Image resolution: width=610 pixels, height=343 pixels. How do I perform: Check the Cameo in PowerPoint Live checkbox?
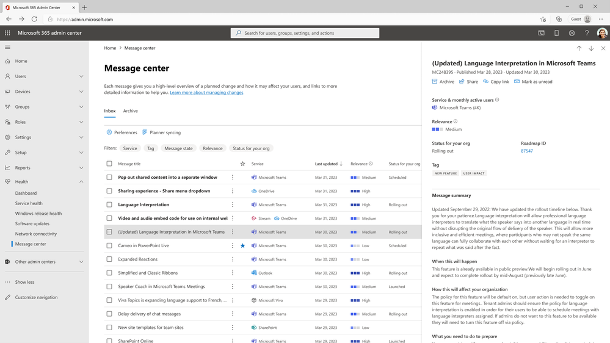pos(109,246)
